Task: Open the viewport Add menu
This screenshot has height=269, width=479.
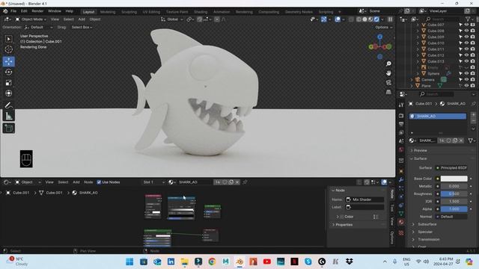Action: 82,19
